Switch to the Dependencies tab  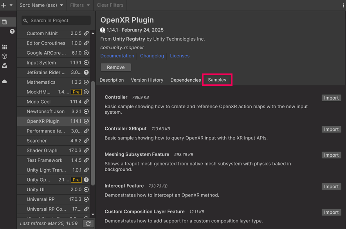pos(186,80)
